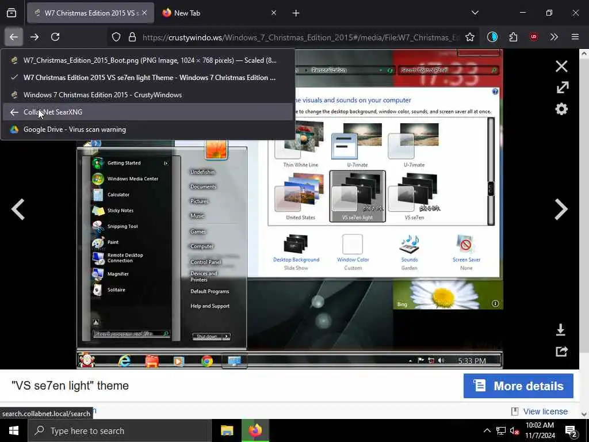Click the forward navigation arrow
Screen dimensions: 589x442
35,37
